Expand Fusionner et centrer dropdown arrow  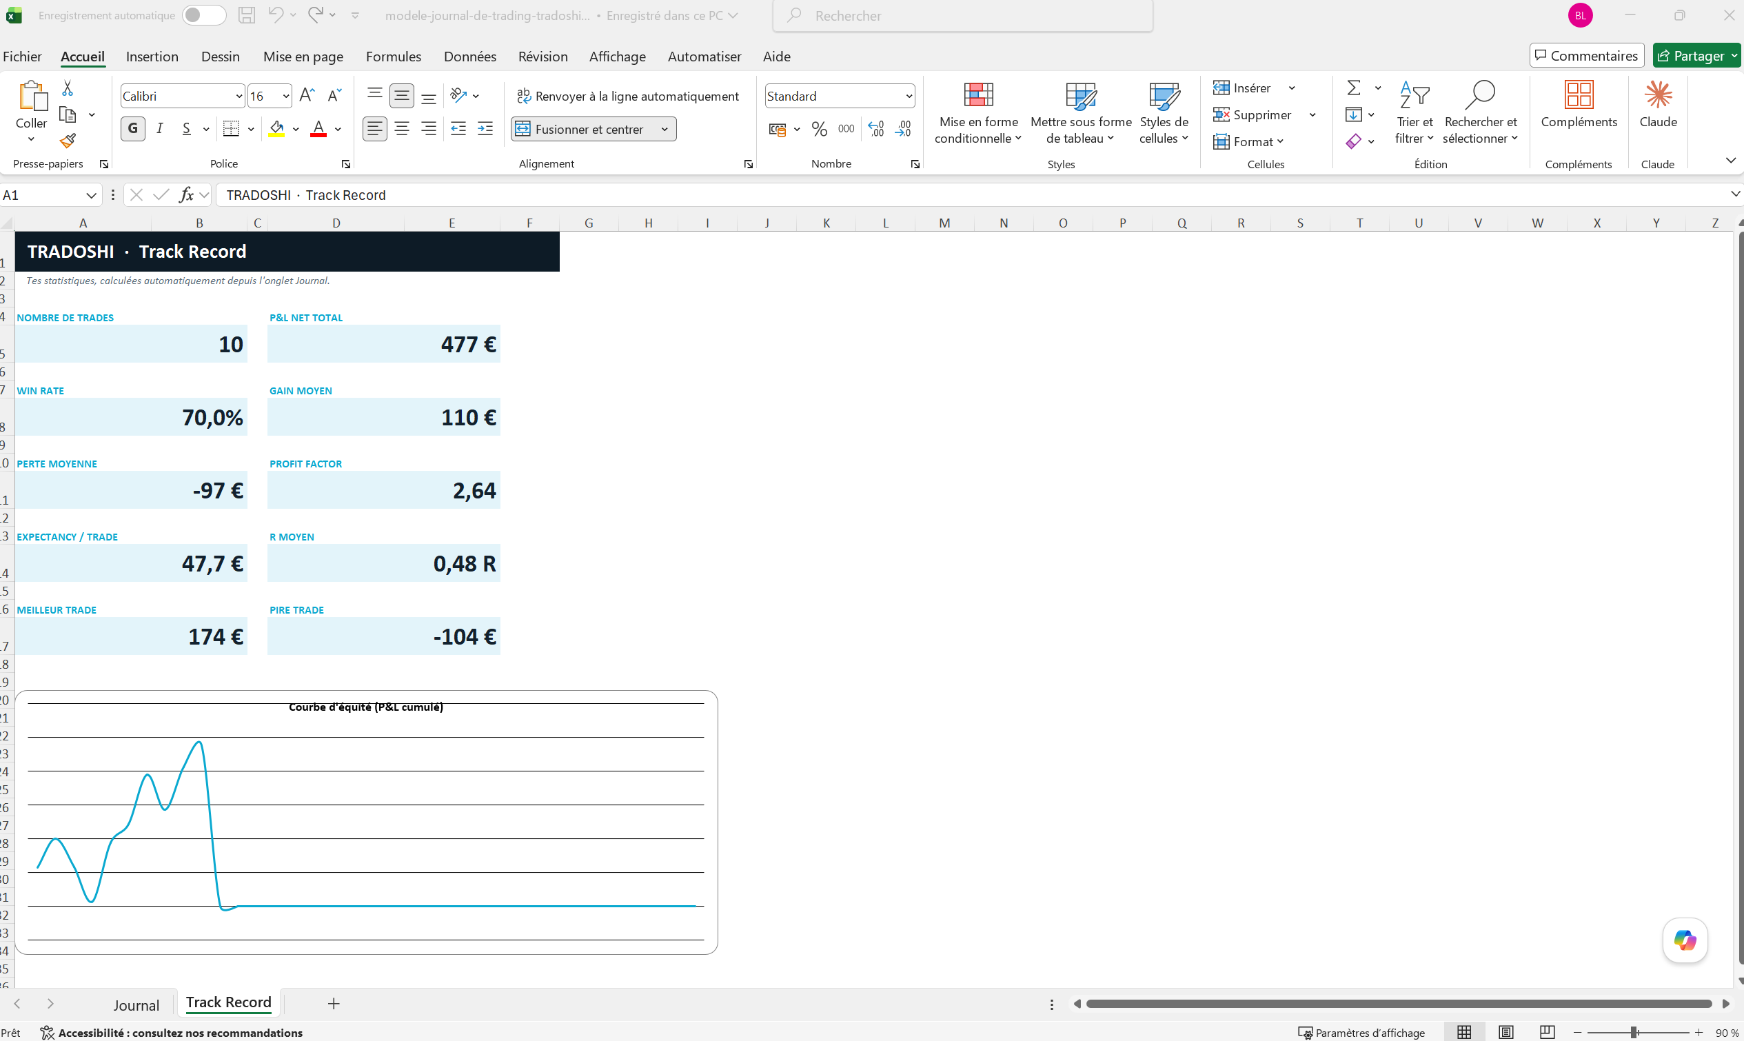pyautogui.click(x=664, y=129)
